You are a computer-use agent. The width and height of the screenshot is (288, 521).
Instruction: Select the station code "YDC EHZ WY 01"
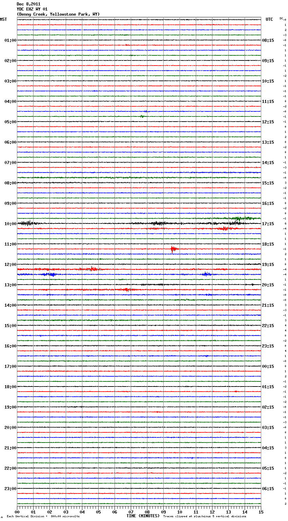click(32, 9)
